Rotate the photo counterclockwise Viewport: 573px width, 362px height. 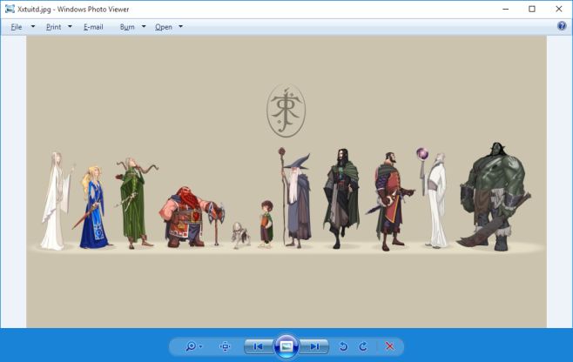coord(343,346)
